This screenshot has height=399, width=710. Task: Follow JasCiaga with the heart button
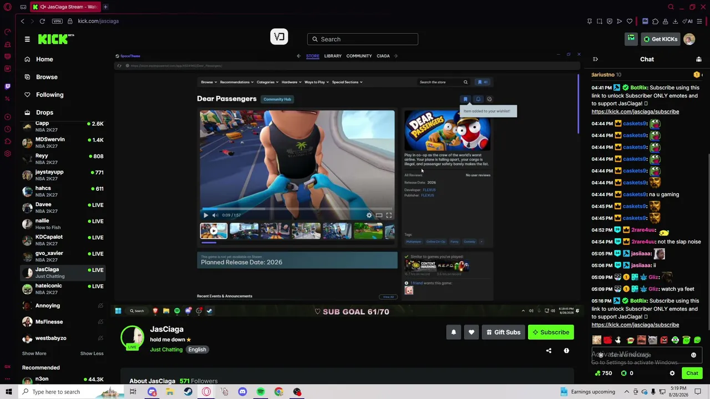(471, 332)
